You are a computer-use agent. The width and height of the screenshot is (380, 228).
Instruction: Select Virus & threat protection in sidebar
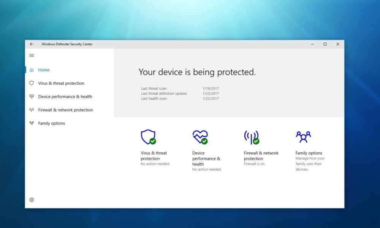61,83
